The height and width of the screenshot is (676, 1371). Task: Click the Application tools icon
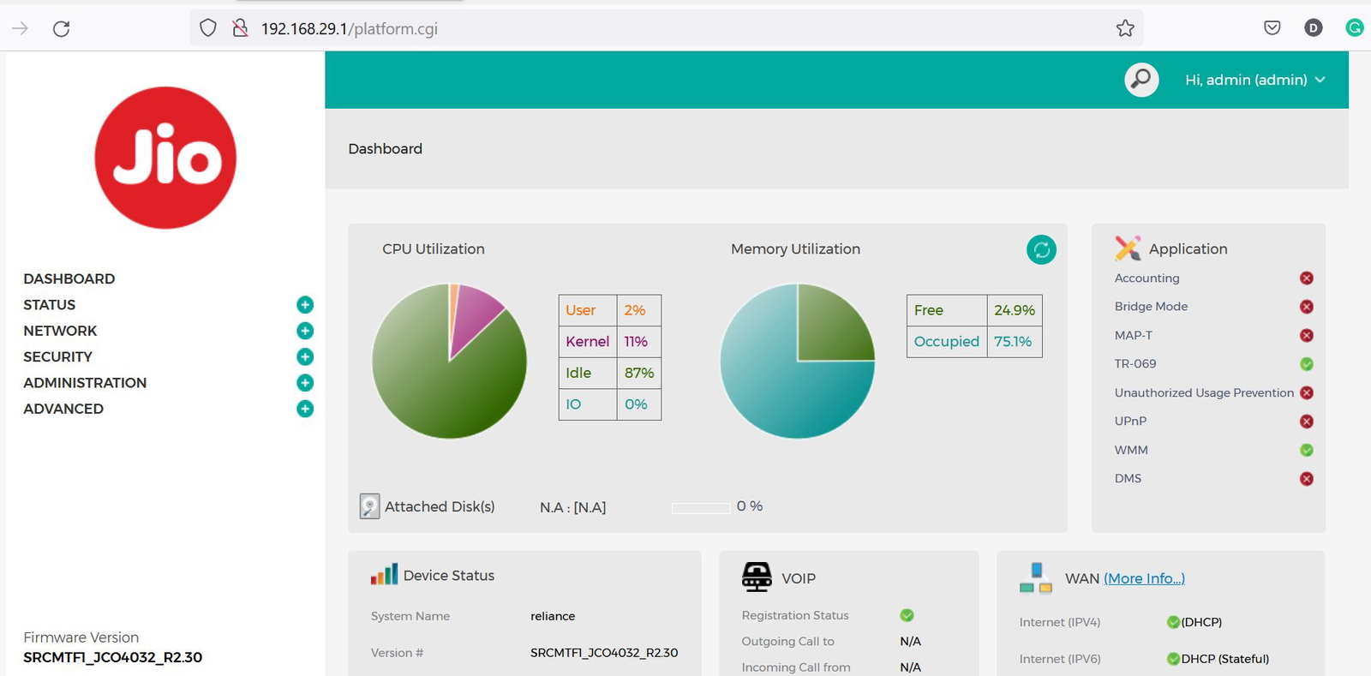(x=1128, y=248)
